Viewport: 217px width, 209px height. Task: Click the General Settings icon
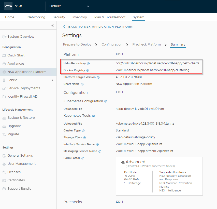4,156
